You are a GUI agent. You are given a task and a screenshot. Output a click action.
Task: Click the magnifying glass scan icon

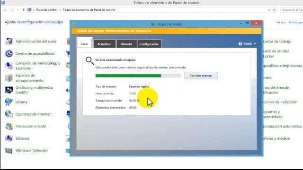90,61
